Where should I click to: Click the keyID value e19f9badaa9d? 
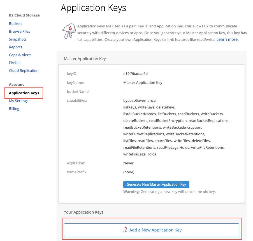coord(135,74)
